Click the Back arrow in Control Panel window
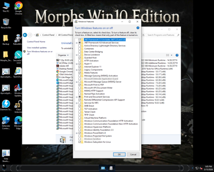214x172 pixels. [x=25, y=35]
